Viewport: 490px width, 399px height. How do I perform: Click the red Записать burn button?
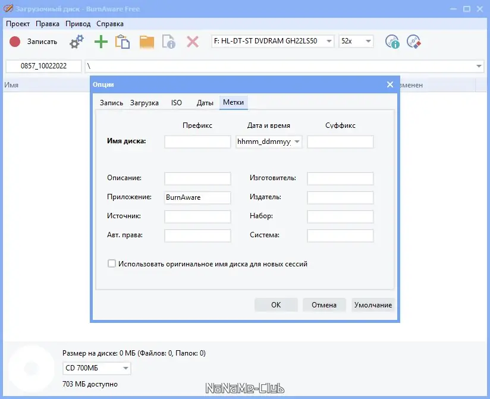pyautogui.click(x=33, y=42)
